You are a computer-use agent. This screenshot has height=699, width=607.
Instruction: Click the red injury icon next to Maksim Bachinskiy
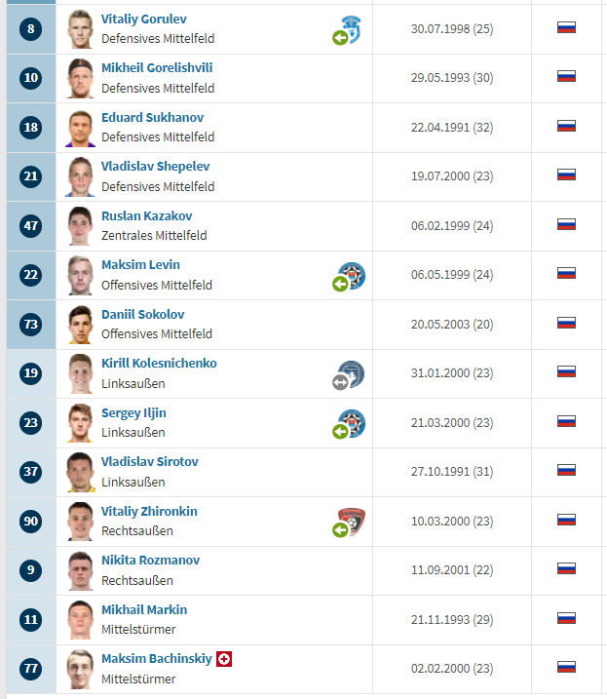point(224,659)
